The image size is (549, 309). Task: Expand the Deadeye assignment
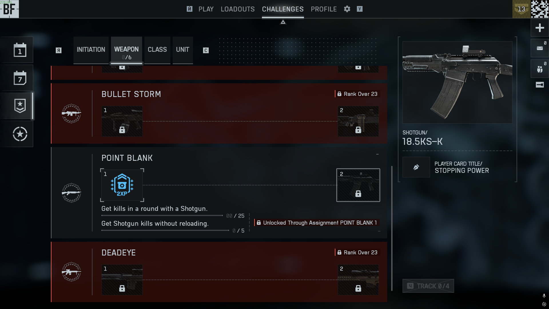click(219, 272)
